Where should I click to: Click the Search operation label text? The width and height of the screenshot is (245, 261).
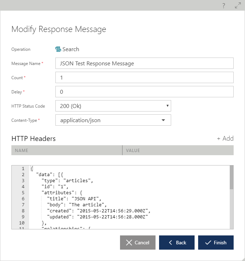click(71, 49)
